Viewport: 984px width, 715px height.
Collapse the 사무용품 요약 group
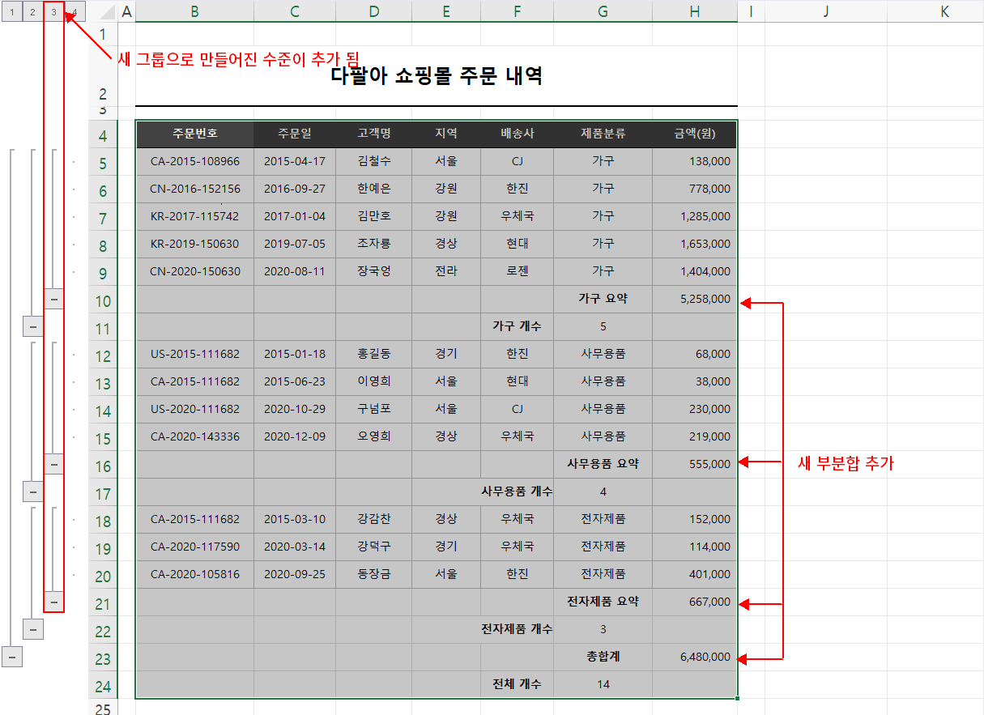coord(53,463)
